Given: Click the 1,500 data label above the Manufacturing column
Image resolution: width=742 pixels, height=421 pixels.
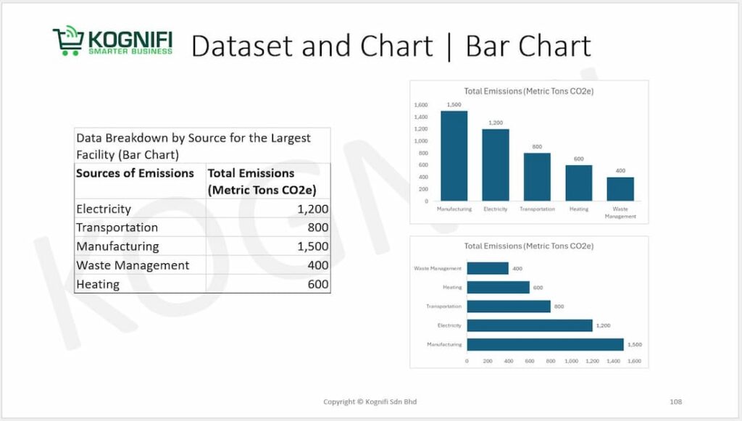Looking at the screenshot, I should click(x=454, y=105).
